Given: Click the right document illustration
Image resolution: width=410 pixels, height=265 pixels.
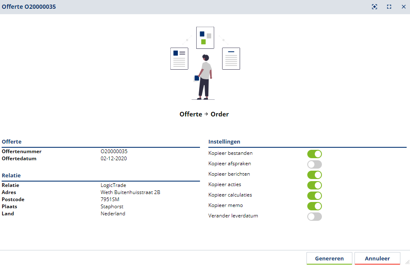Looking at the screenshot, I should pos(231,58).
